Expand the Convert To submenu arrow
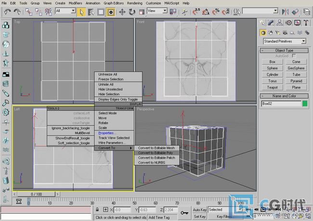Image resolution: width=313 pixels, height=221 pixels. click(131, 148)
